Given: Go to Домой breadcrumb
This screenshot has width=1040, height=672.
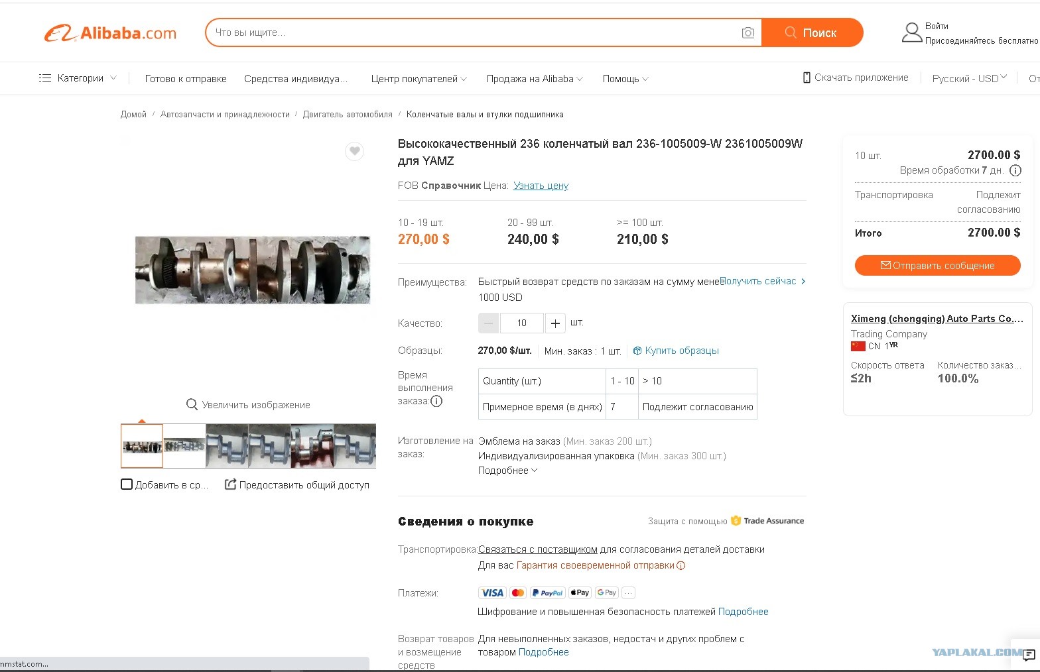Looking at the screenshot, I should (x=133, y=115).
